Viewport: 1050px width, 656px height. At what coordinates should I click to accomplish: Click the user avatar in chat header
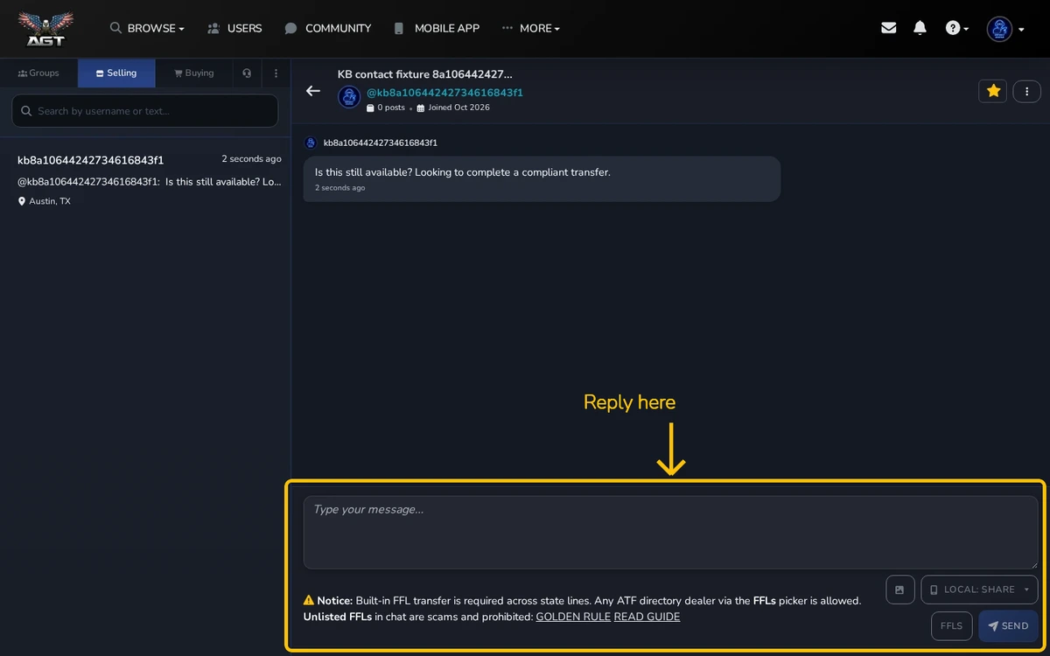[349, 97]
